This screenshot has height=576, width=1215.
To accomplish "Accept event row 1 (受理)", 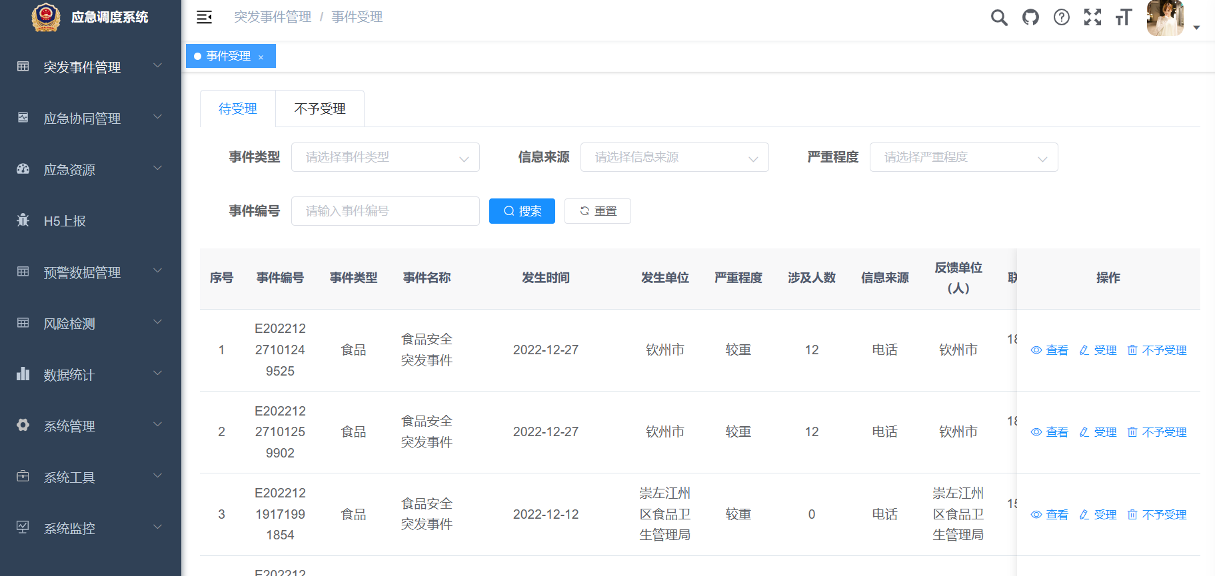I will click(x=1098, y=350).
